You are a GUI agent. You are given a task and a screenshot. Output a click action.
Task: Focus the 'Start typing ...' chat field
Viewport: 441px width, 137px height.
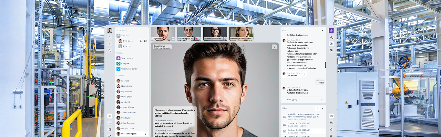[x=303, y=100]
